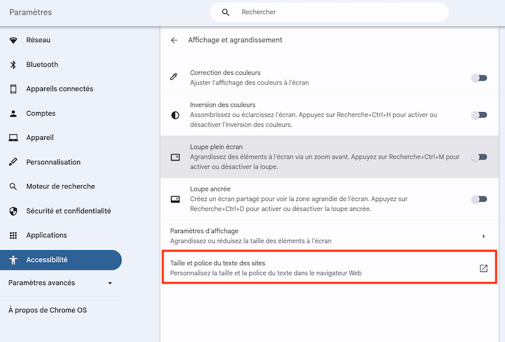505x342 pixels.
Task: Click the Bluetooth icon in sidebar
Action: 13,65
